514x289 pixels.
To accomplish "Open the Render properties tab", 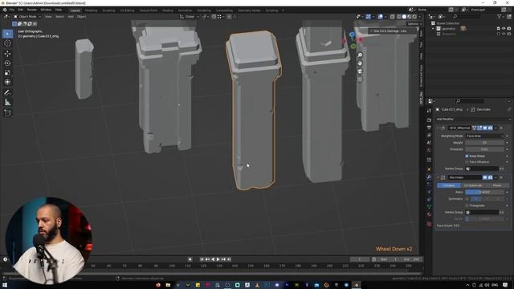I will pos(429,120).
